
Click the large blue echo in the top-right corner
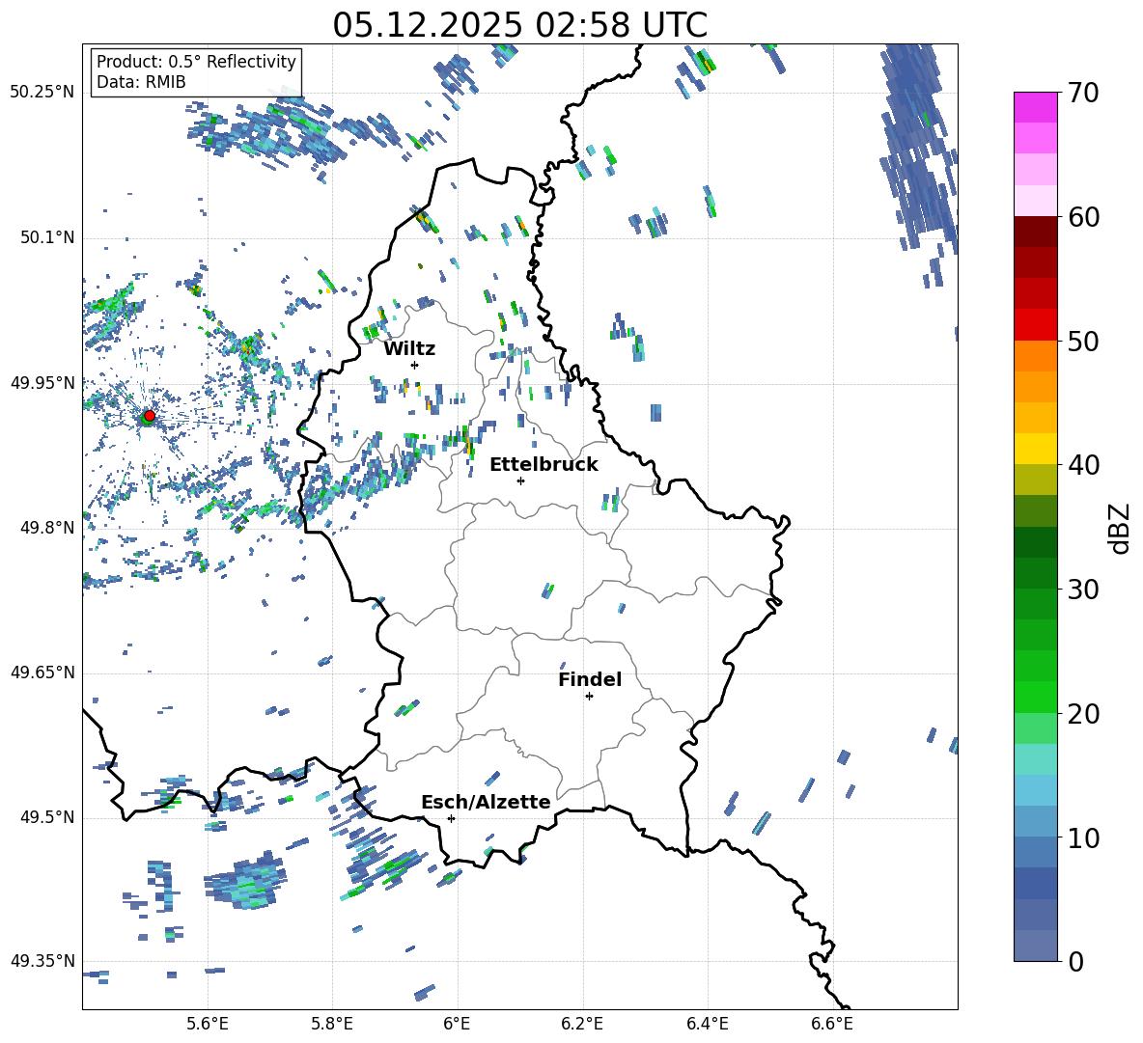915,145
